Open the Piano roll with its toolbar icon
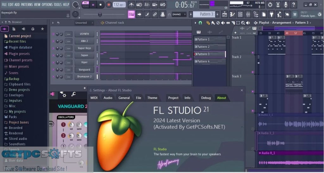The height and width of the screenshot is (173, 324). click(x=233, y=14)
